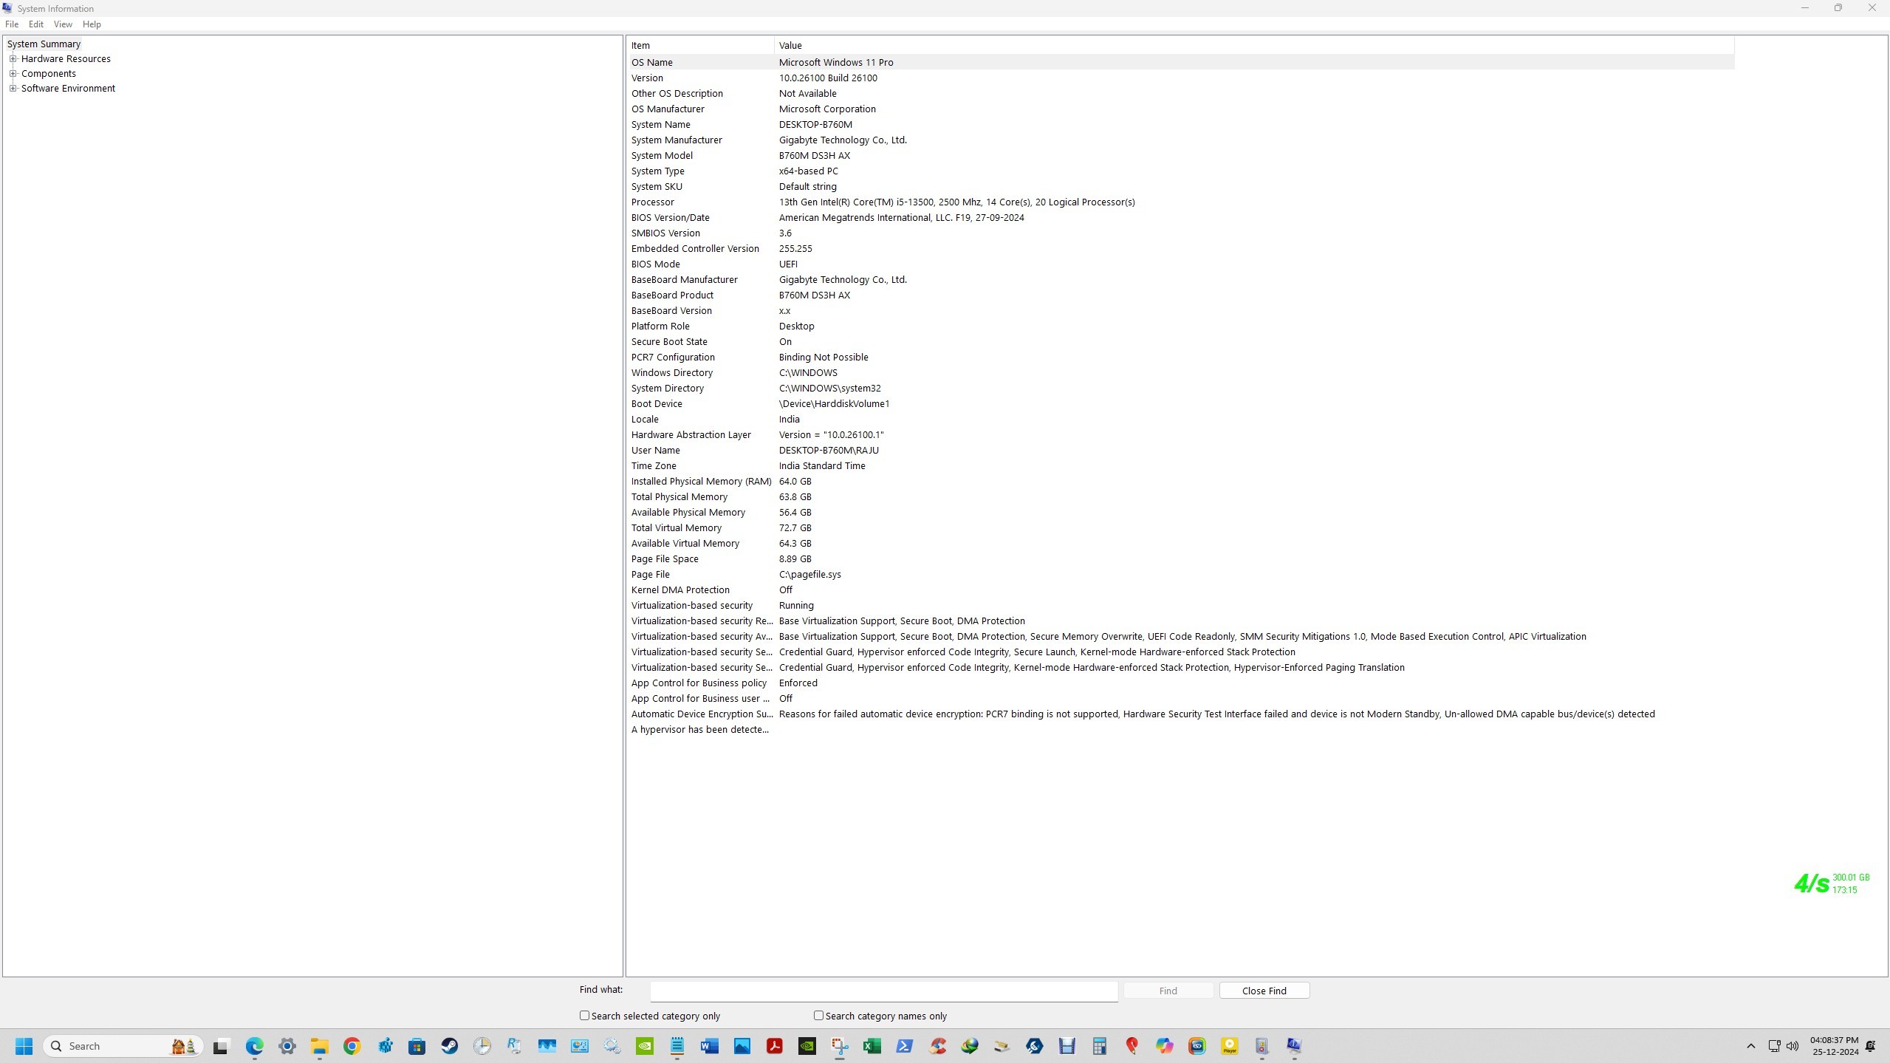The image size is (1890, 1063).
Task: Select the Page File Space row
Action: point(1180,559)
